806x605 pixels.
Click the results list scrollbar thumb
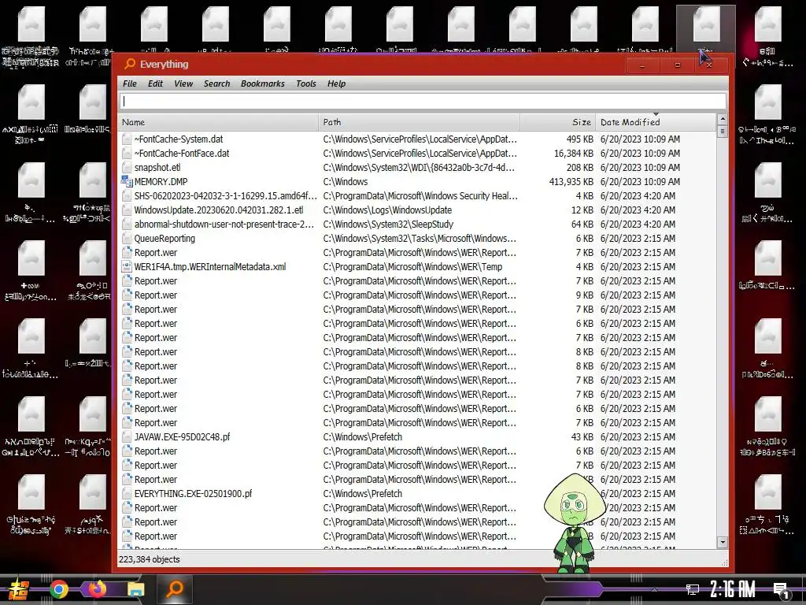click(x=723, y=131)
